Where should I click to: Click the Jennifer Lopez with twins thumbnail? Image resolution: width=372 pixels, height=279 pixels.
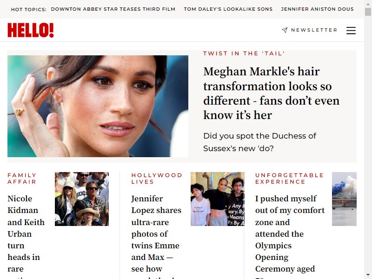[218, 199]
